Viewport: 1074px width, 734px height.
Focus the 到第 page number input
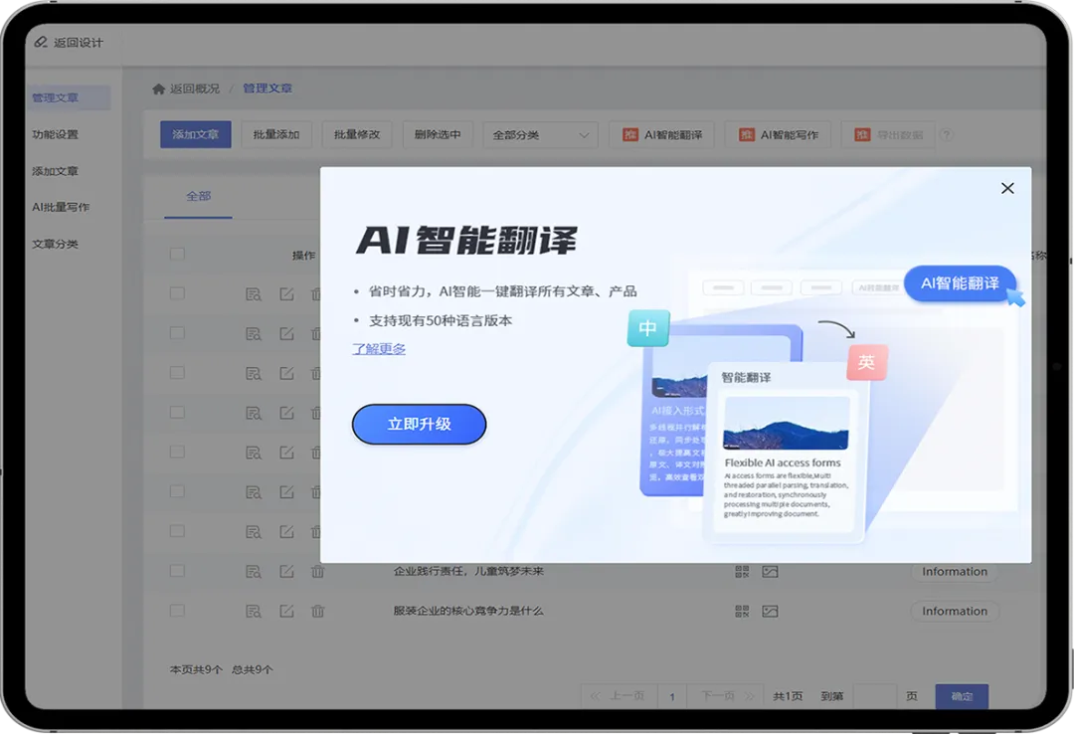[x=875, y=696]
